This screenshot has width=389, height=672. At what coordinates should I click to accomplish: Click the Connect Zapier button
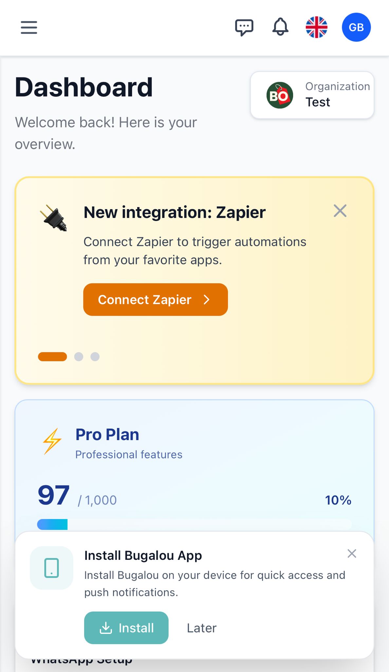[x=156, y=300]
